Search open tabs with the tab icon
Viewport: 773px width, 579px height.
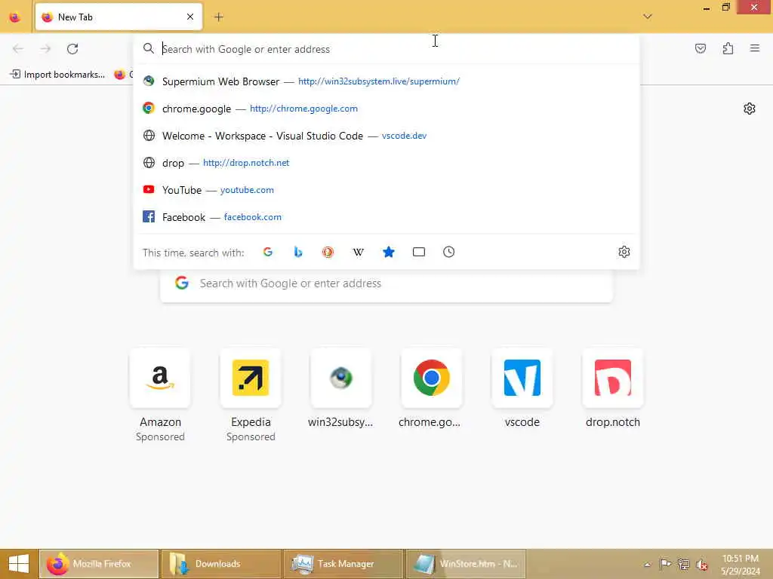[x=418, y=252]
